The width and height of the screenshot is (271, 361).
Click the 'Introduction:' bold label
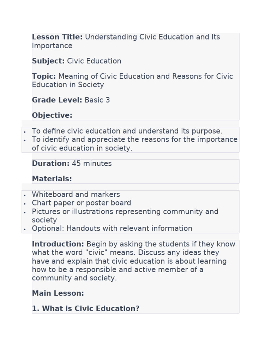click(58, 244)
